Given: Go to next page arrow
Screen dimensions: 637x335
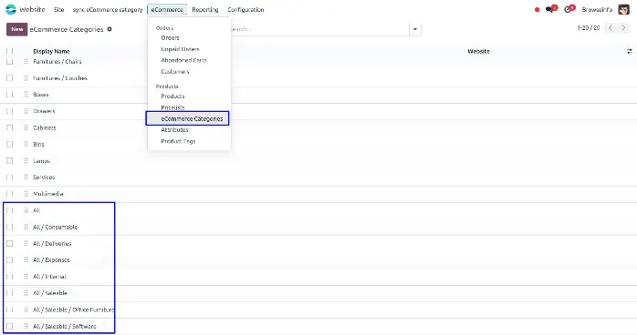Looking at the screenshot, I should tap(623, 28).
